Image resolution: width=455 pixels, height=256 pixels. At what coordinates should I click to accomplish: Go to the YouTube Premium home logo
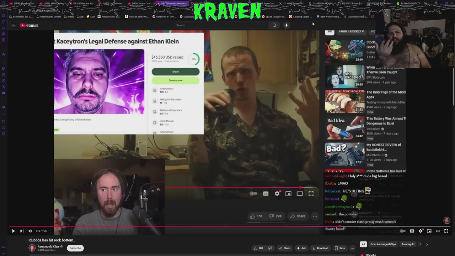pyautogui.click(x=29, y=25)
